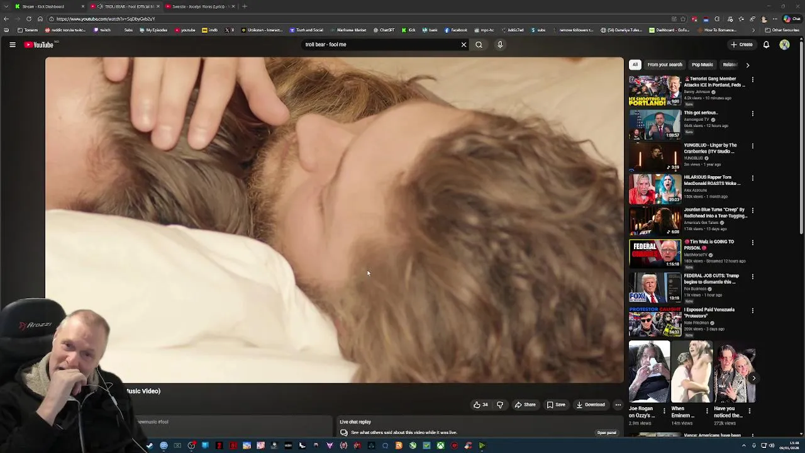
Task: Open the taskbar clock and date
Action: (789, 445)
